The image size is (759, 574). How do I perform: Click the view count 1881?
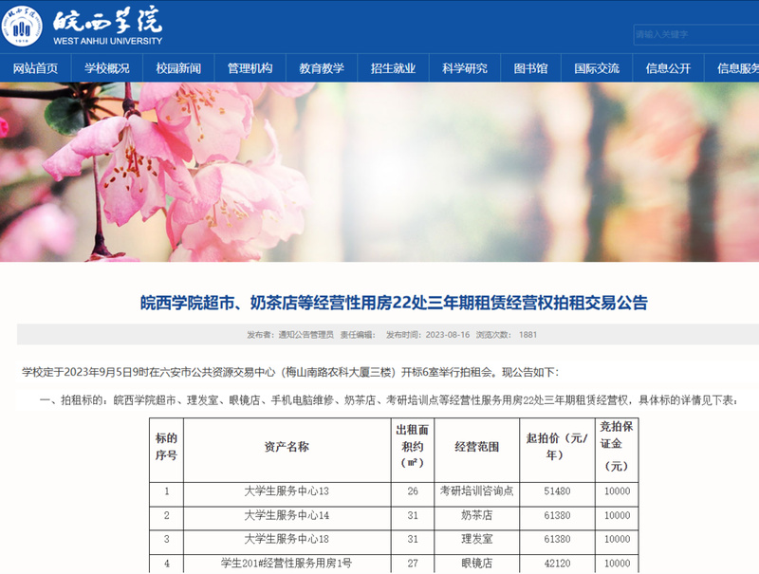click(528, 334)
